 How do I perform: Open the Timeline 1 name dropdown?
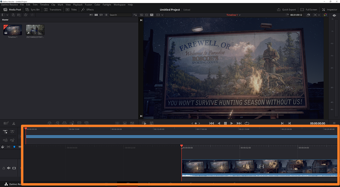coord(233,15)
